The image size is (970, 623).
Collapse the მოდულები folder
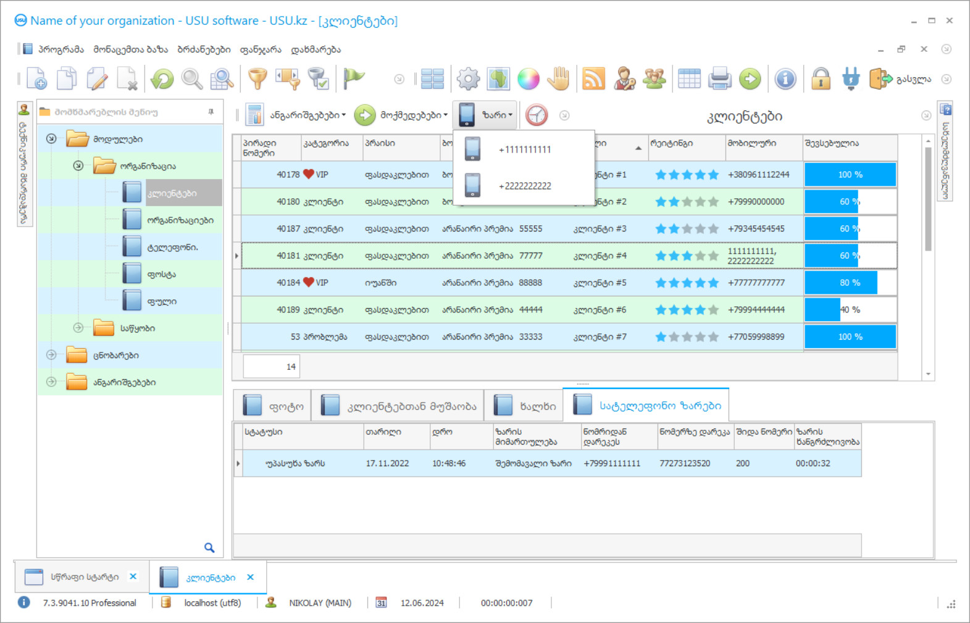pos(51,139)
